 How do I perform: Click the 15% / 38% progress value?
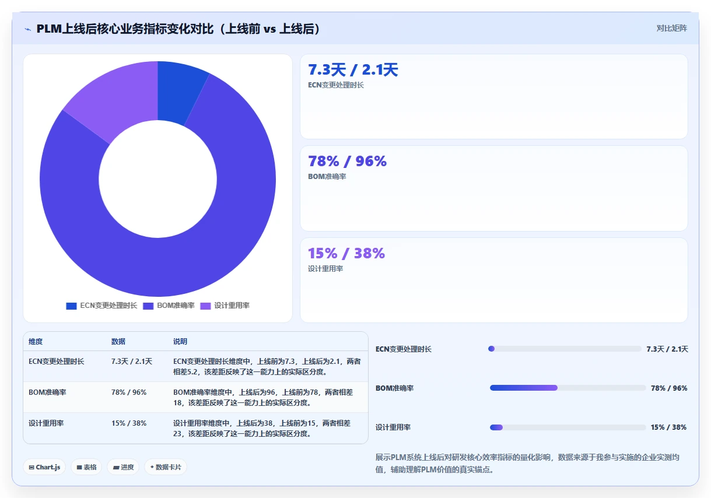coord(668,427)
